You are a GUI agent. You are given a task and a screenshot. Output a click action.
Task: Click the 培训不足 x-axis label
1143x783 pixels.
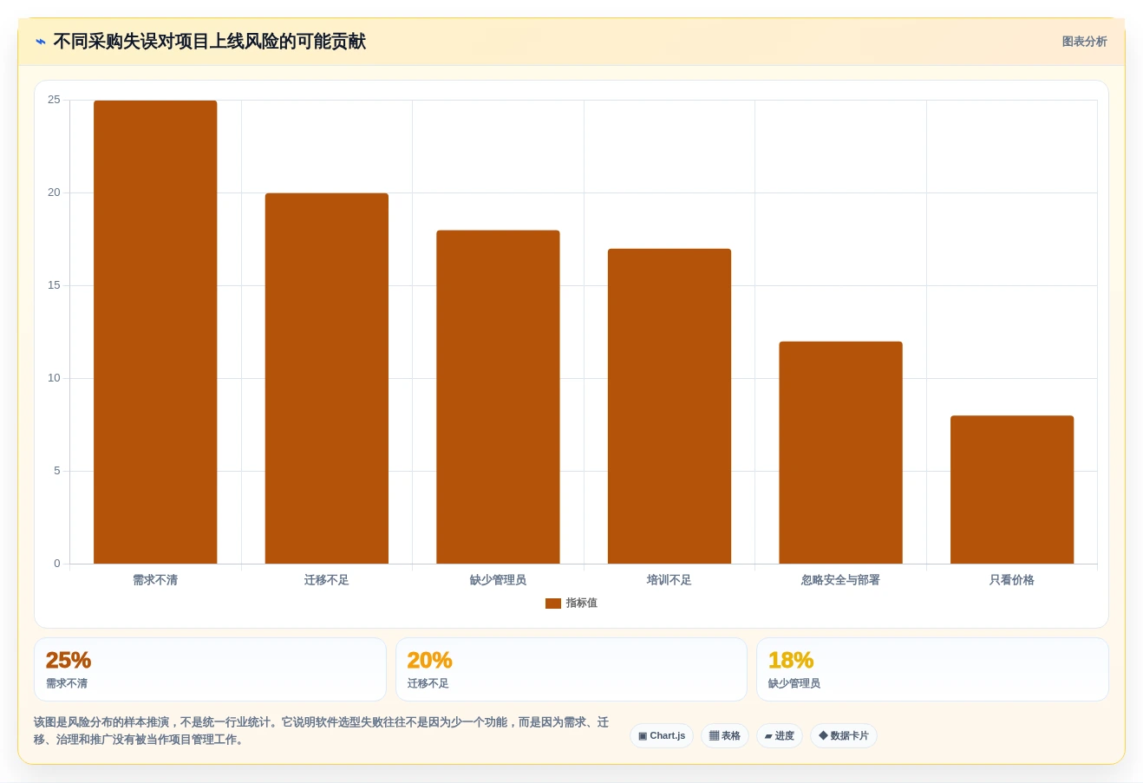pyautogui.click(x=669, y=580)
